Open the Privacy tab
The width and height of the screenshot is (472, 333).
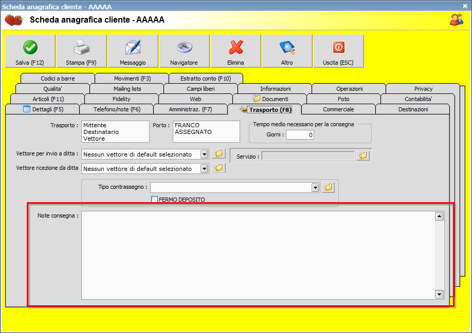(423, 89)
